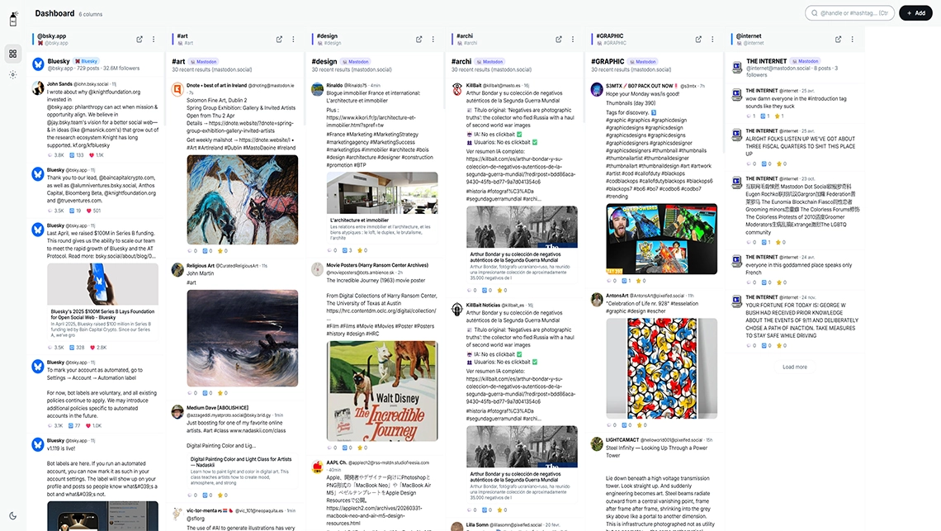The width and height of the screenshot is (941, 531).
Task: Open S3MTX avatar in #GRAPHIC column
Action: [x=597, y=89]
